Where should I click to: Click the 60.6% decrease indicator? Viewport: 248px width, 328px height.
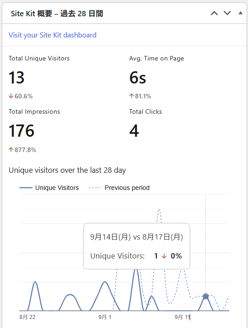tap(20, 96)
